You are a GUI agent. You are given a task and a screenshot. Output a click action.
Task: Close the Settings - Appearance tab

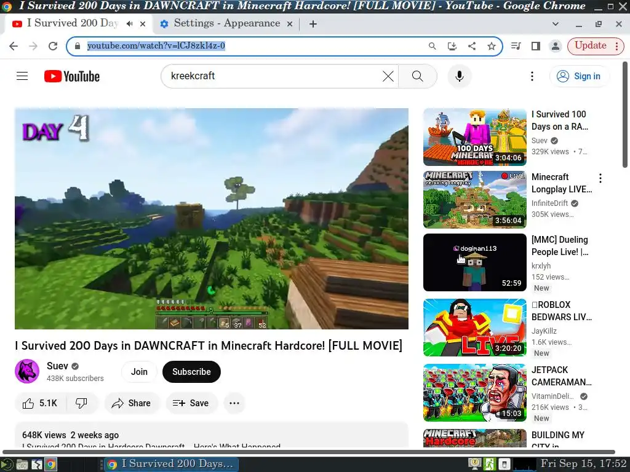point(289,24)
